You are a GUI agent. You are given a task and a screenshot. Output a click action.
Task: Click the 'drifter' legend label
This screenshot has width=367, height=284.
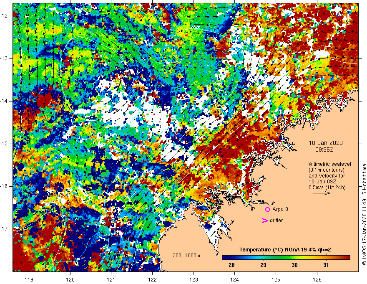coord(276,221)
